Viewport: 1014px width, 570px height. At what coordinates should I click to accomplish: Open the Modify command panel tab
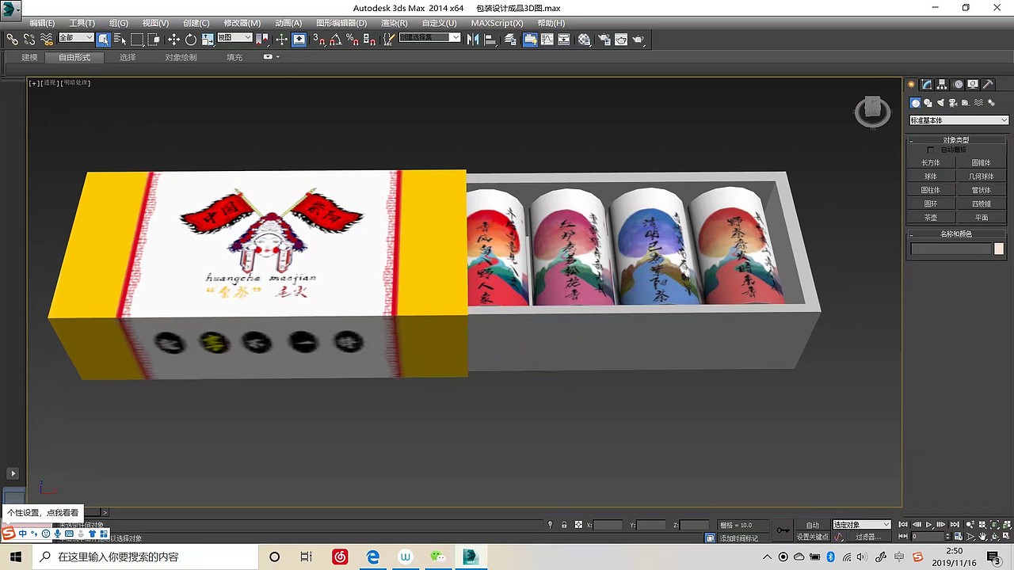click(927, 84)
